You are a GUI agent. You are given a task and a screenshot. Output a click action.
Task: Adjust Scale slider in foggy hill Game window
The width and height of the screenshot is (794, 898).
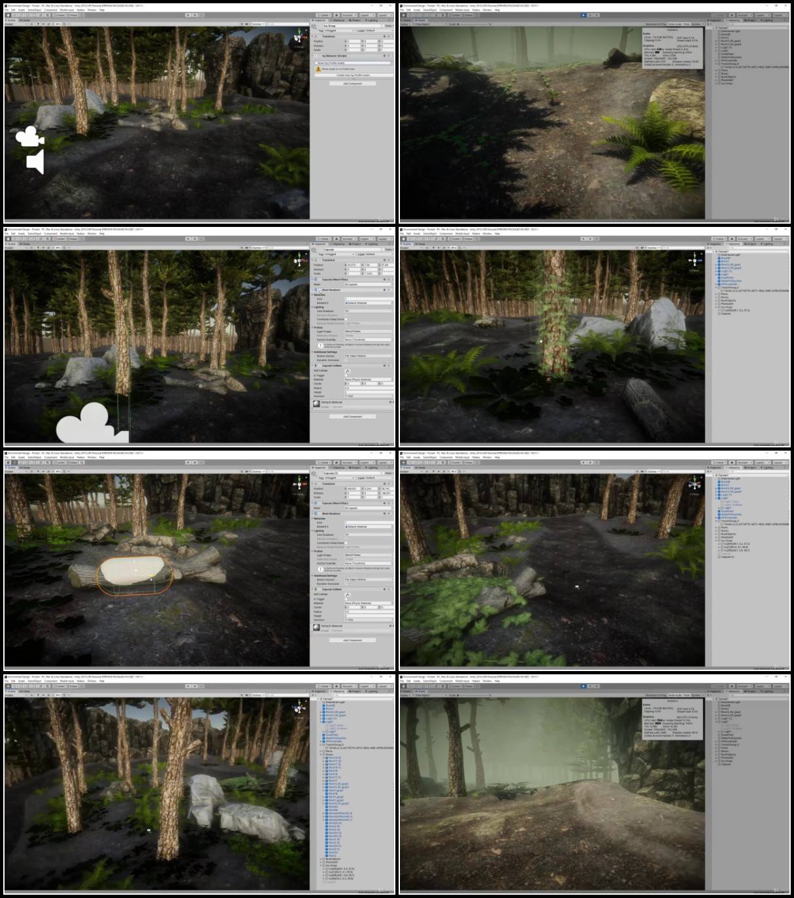point(474,695)
